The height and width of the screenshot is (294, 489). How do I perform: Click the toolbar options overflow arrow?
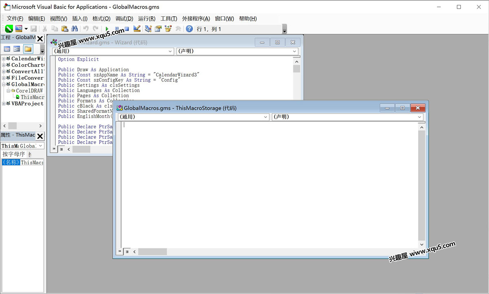point(284,29)
